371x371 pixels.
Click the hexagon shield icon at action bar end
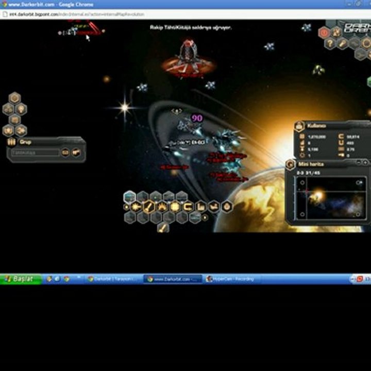coord(227,207)
